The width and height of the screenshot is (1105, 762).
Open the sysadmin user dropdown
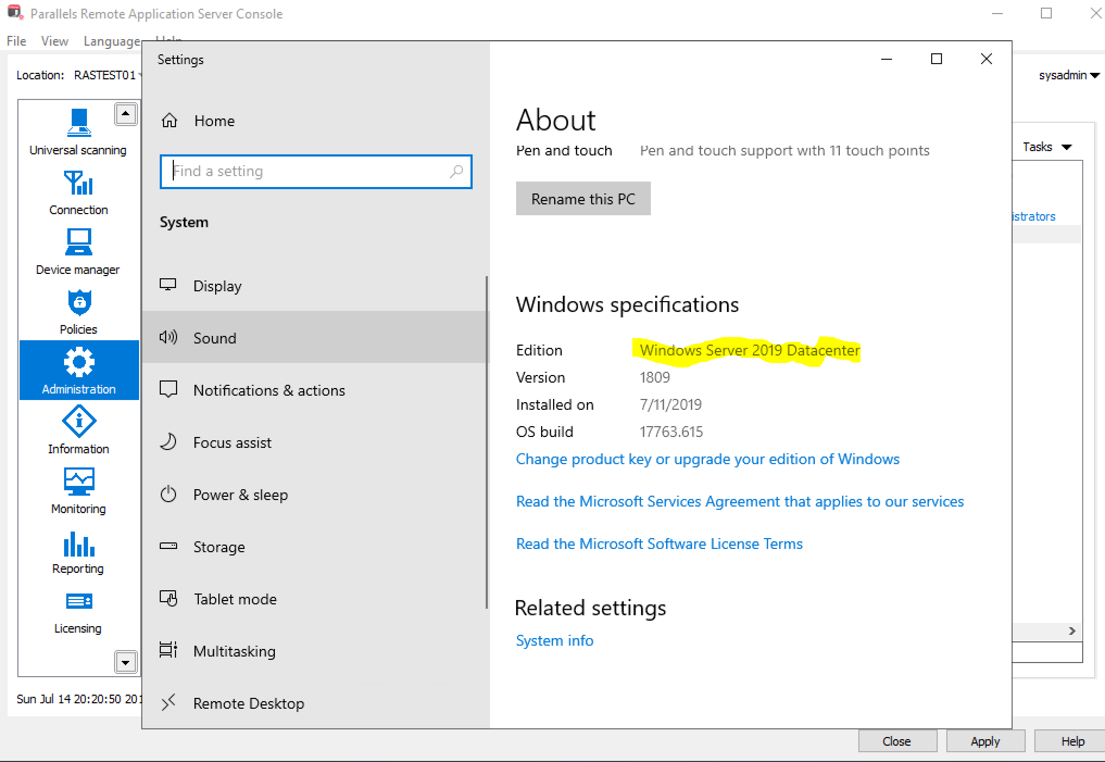(x=1069, y=75)
